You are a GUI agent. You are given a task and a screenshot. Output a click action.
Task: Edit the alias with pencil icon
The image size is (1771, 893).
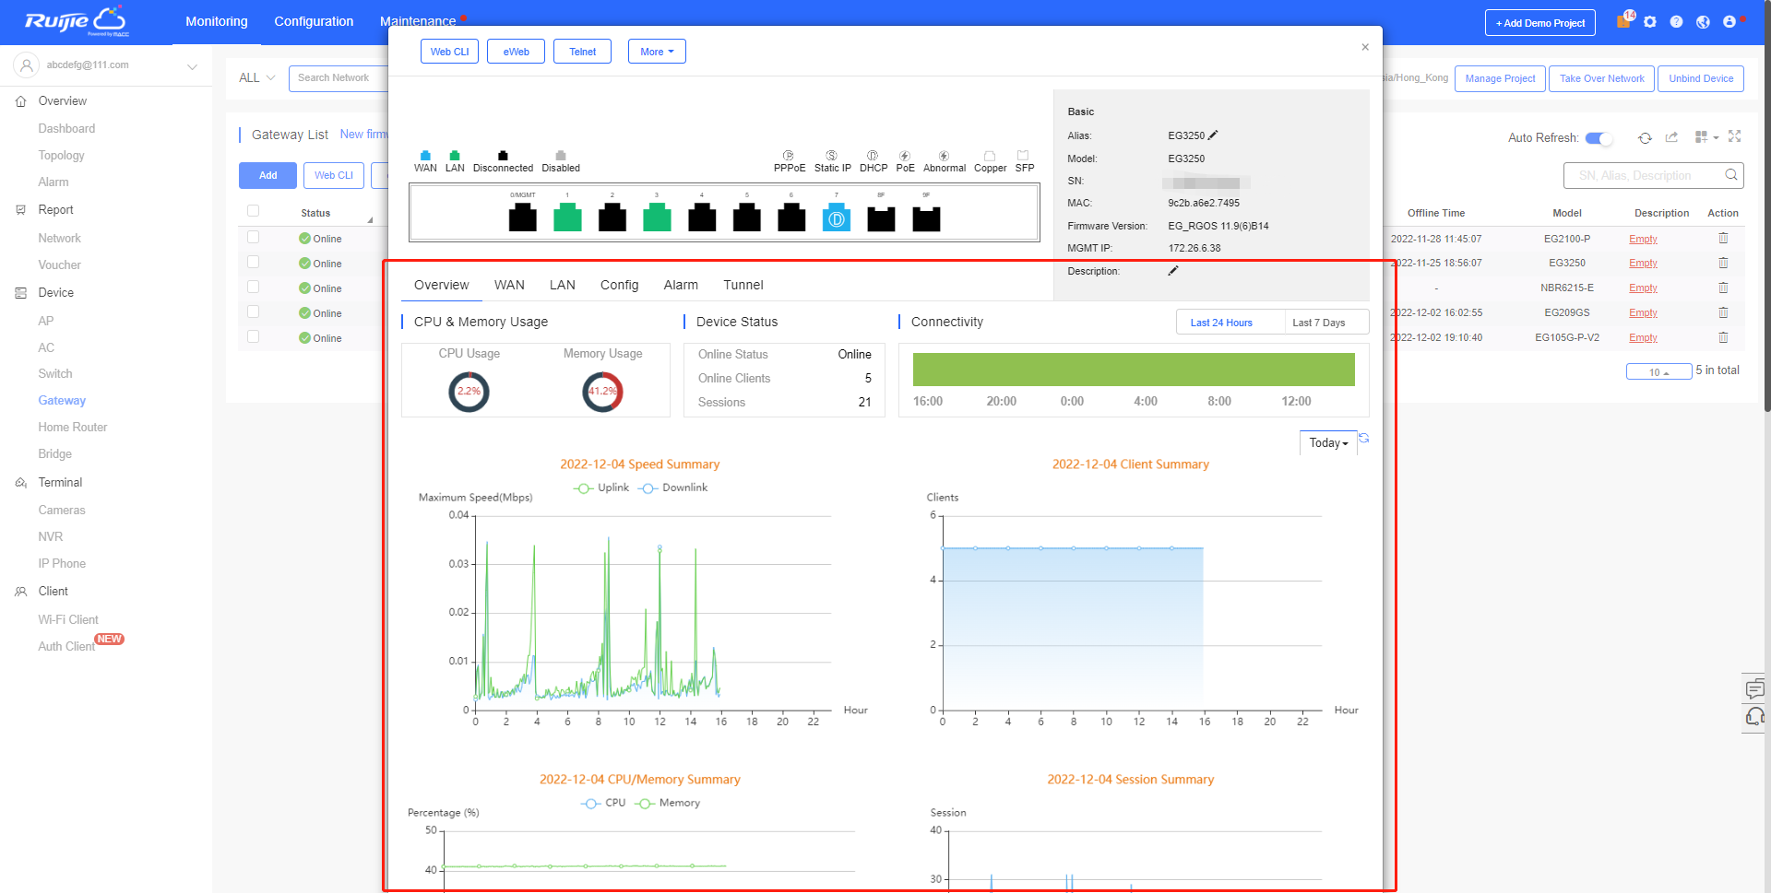point(1213,135)
